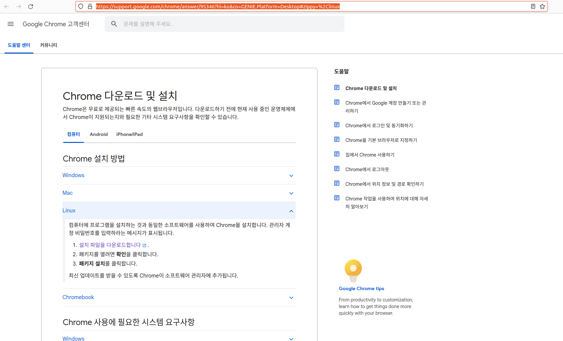The width and height of the screenshot is (563, 341).
Task: Open Chrome 작업을 사용하여 위치에 대해 link
Action: coord(387,203)
